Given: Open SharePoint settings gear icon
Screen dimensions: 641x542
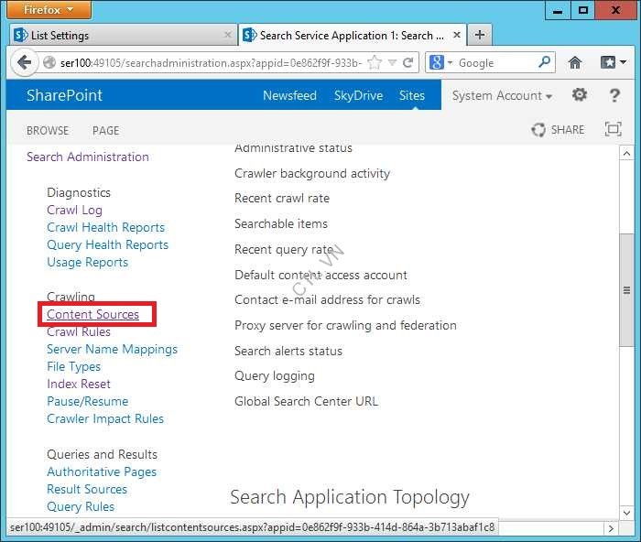Looking at the screenshot, I should 580,95.
